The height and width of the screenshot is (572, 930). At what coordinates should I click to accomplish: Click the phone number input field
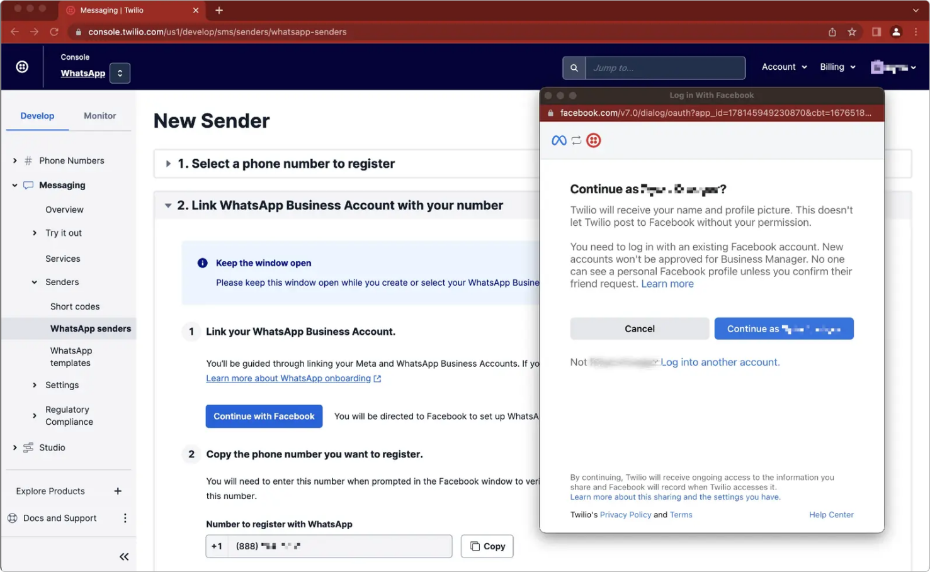329,546
